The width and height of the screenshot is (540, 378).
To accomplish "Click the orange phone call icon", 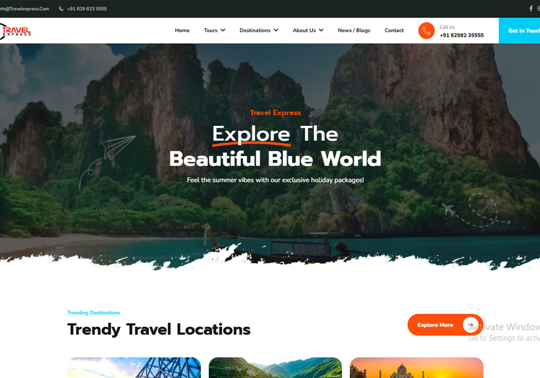I will [x=426, y=31].
